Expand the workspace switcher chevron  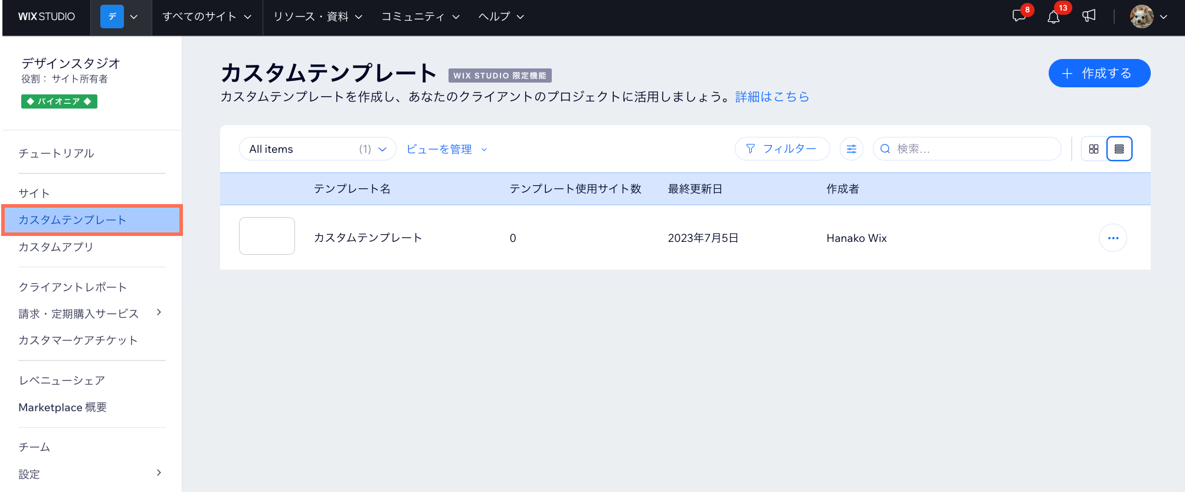point(134,17)
